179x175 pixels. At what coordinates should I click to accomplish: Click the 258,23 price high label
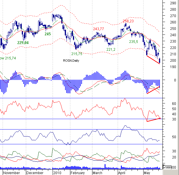(128, 21)
